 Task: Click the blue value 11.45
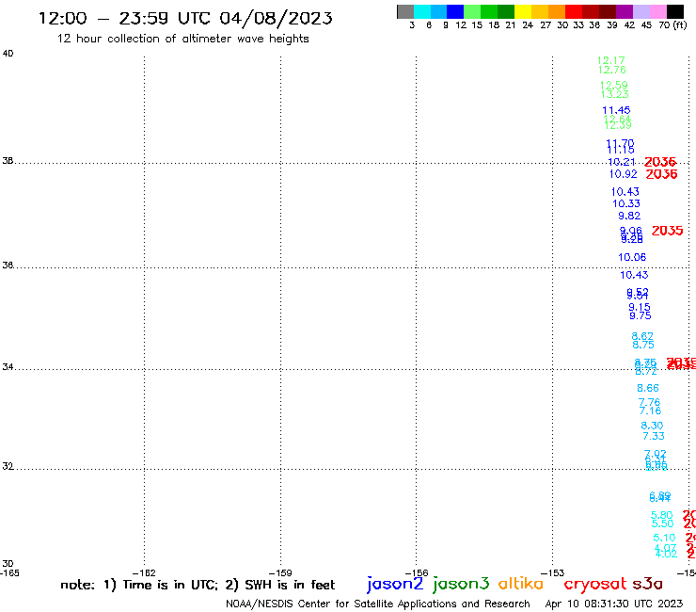(x=616, y=110)
